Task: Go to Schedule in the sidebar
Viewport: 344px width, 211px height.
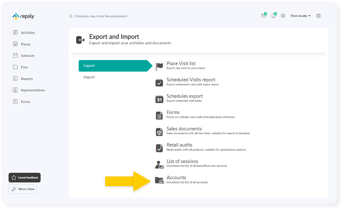Action: click(x=27, y=56)
